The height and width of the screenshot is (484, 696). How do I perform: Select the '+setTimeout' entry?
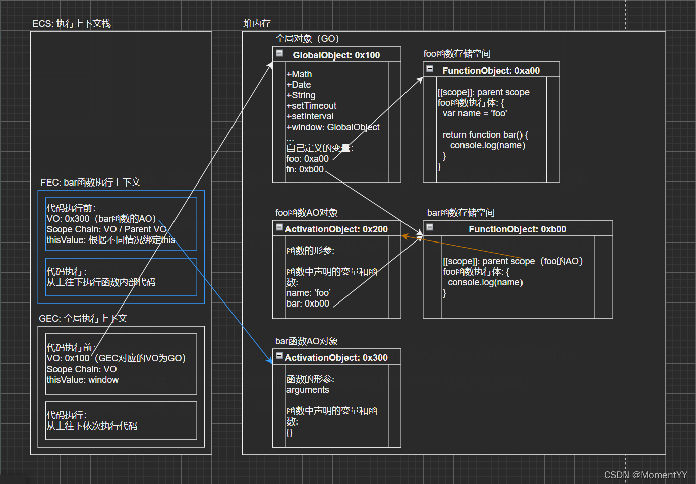coord(311,106)
